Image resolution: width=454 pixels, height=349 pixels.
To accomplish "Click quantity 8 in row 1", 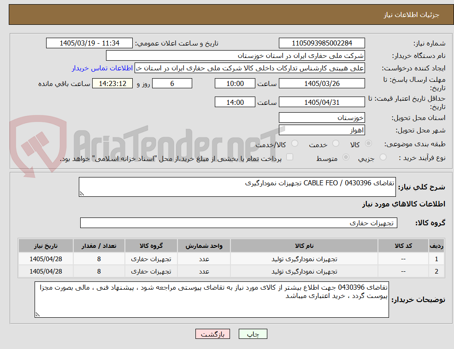I will tap(99, 259).
